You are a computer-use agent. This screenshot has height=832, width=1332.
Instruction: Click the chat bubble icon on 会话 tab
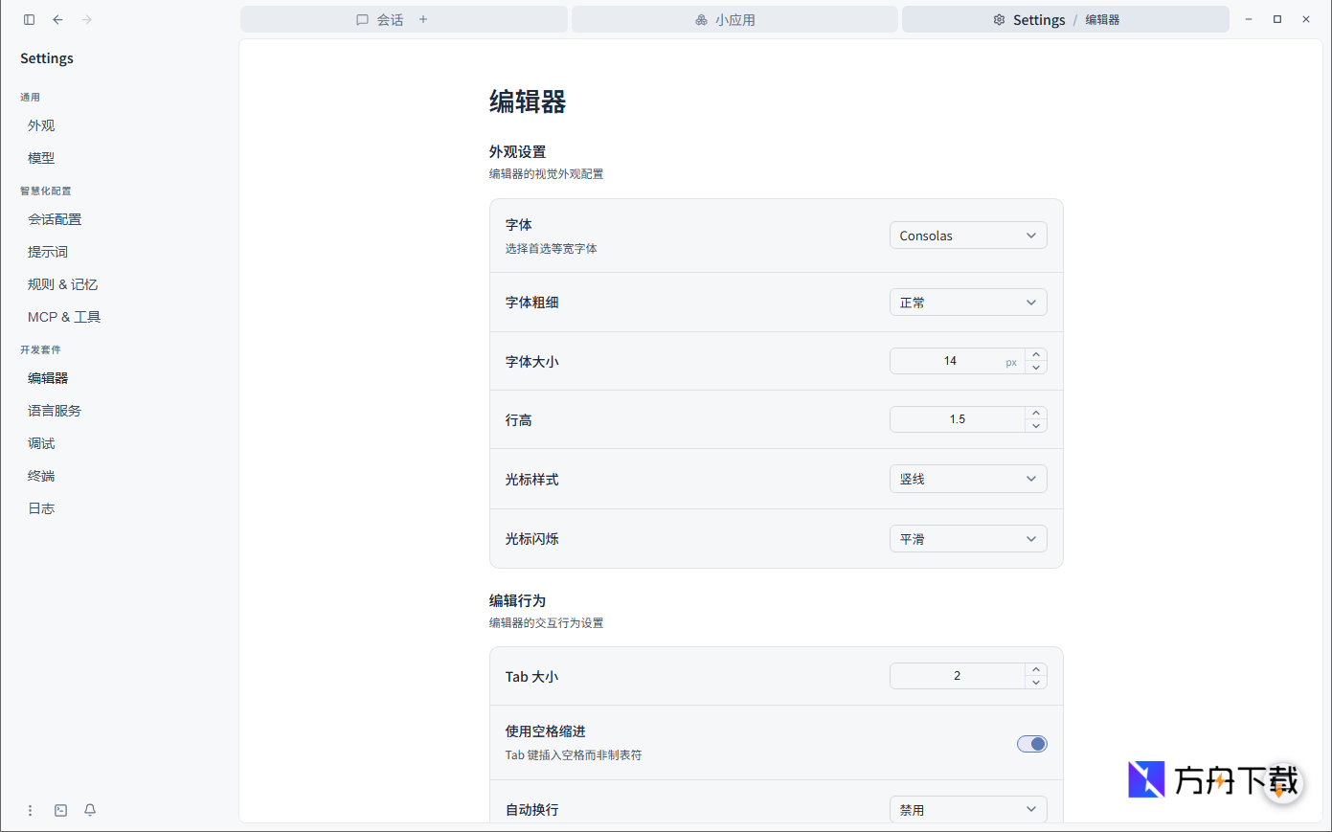tap(362, 19)
